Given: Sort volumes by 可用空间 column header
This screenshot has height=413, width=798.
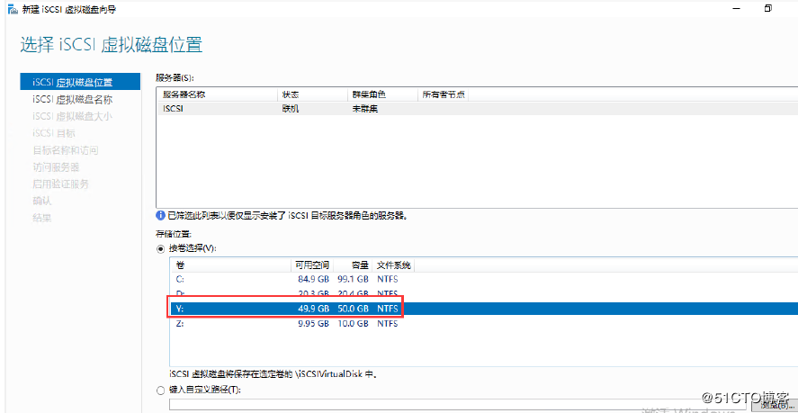Looking at the screenshot, I should coord(312,265).
